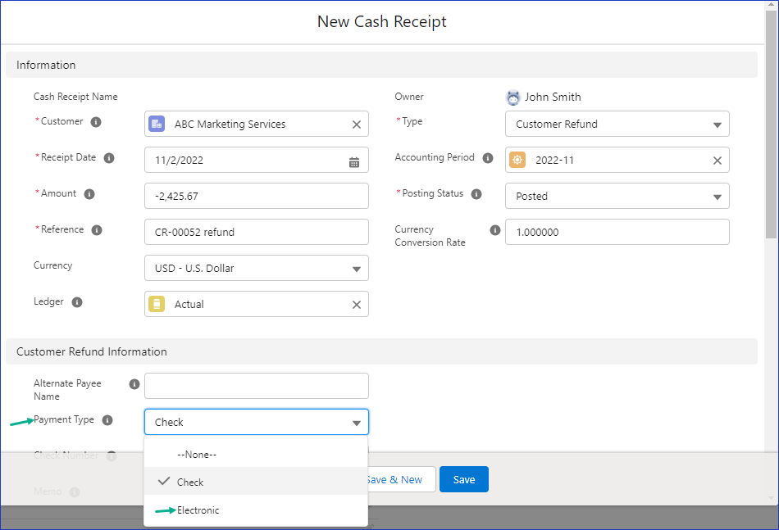Click the Posting Status info icon
779x530 pixels.
476,194
